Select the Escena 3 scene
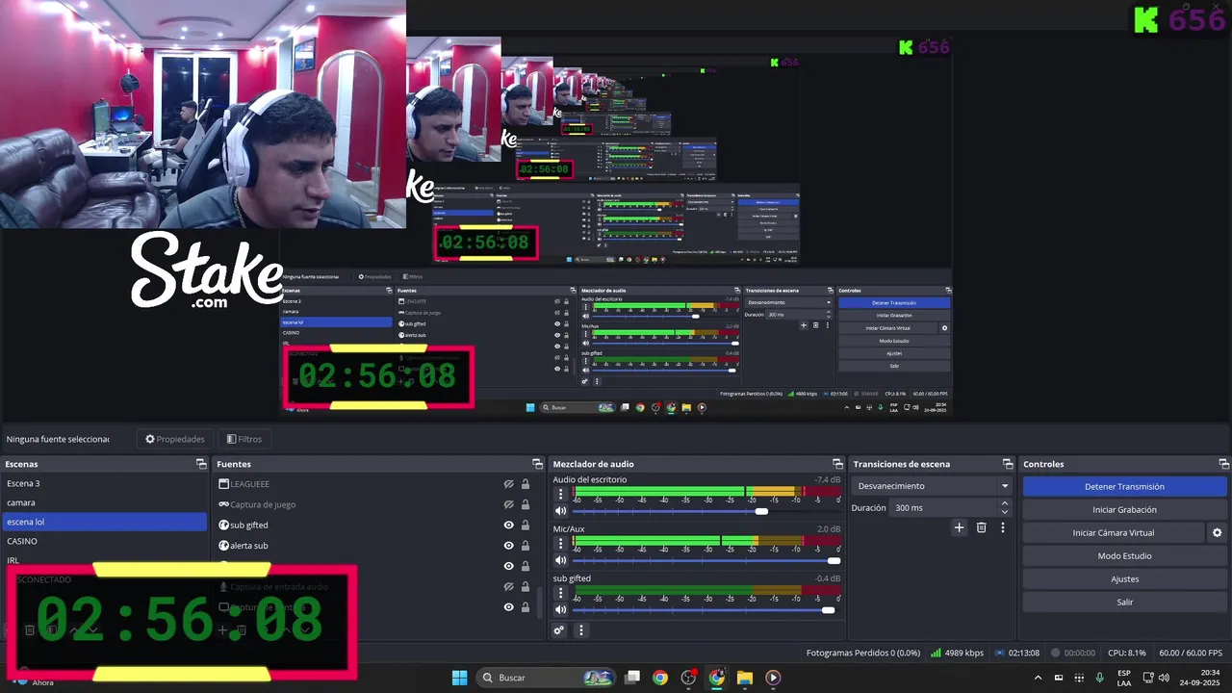This screenshot has width=1232, height=693. click(104, 483)
